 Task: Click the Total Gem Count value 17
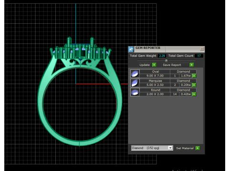coord(199,56)
